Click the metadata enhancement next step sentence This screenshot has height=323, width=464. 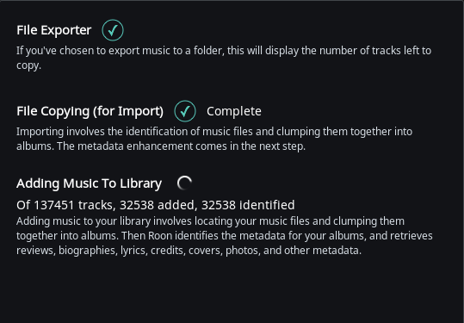181,146
